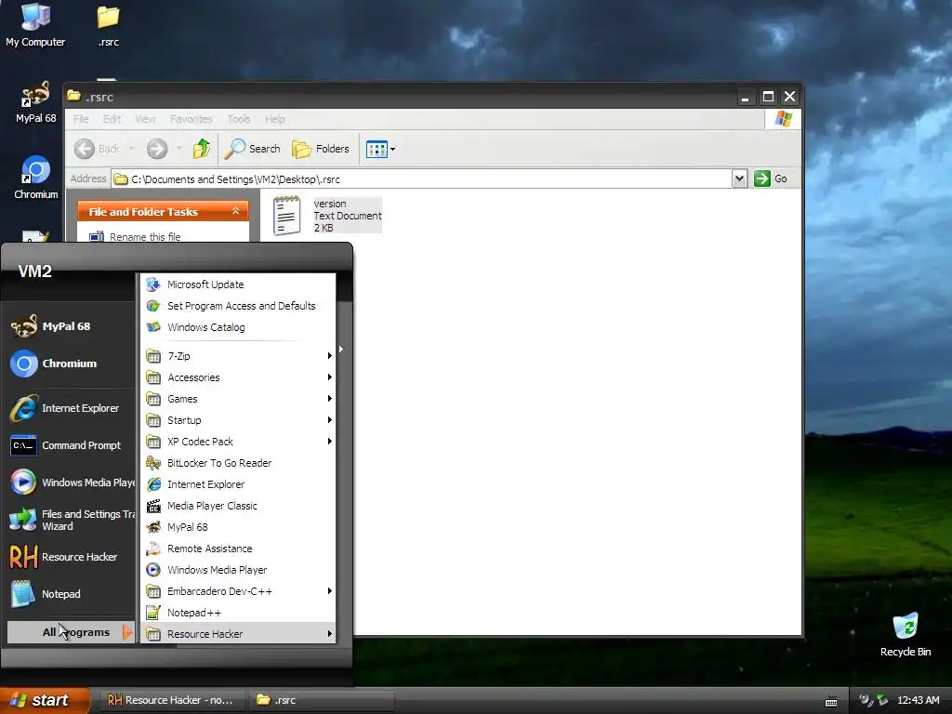
Task: Expand the Startup submenu
Action: (x=238, y=419)
